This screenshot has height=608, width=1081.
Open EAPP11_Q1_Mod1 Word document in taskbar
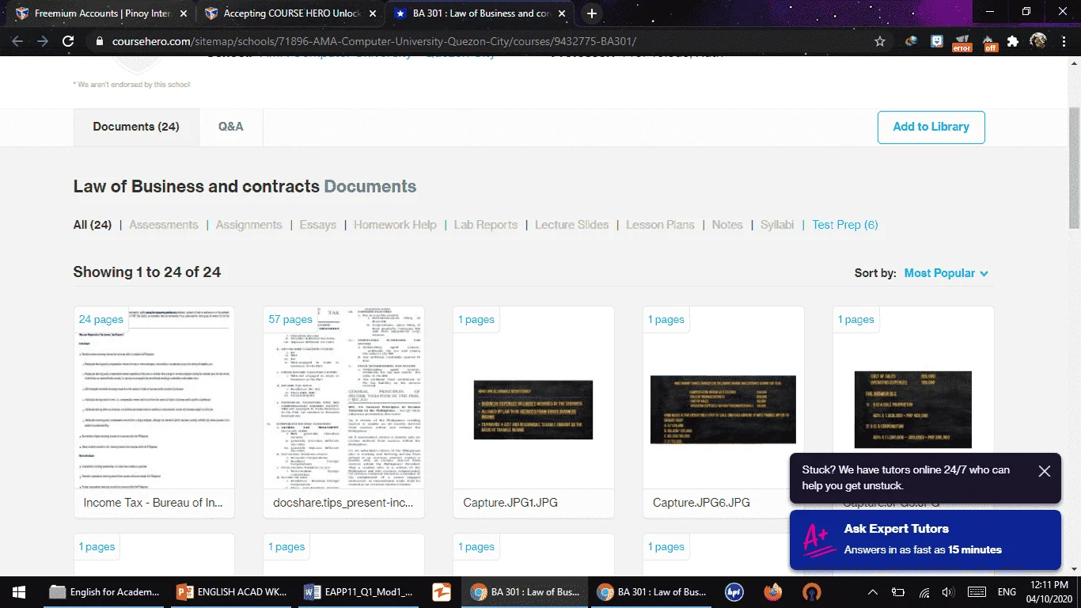[x=358, y=592]
